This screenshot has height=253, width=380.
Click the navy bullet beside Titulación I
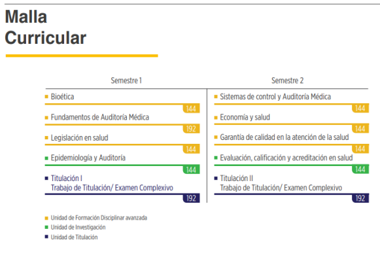[46, 178]
